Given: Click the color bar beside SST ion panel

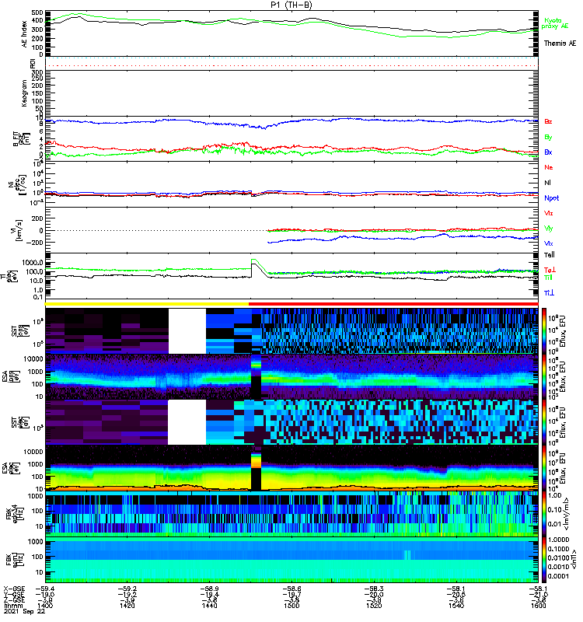Looking at the screenshot, I should [x=544, y=331].
